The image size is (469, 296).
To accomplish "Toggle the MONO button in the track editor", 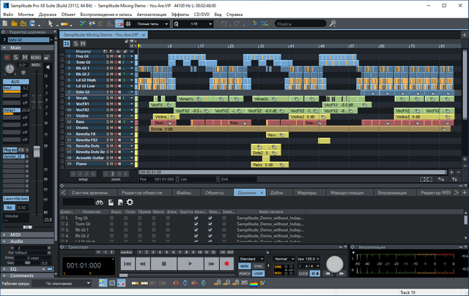I will coord(36,57).
